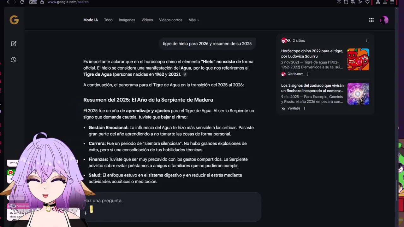Open the Los 3 signos del zodiaco article

312,88
